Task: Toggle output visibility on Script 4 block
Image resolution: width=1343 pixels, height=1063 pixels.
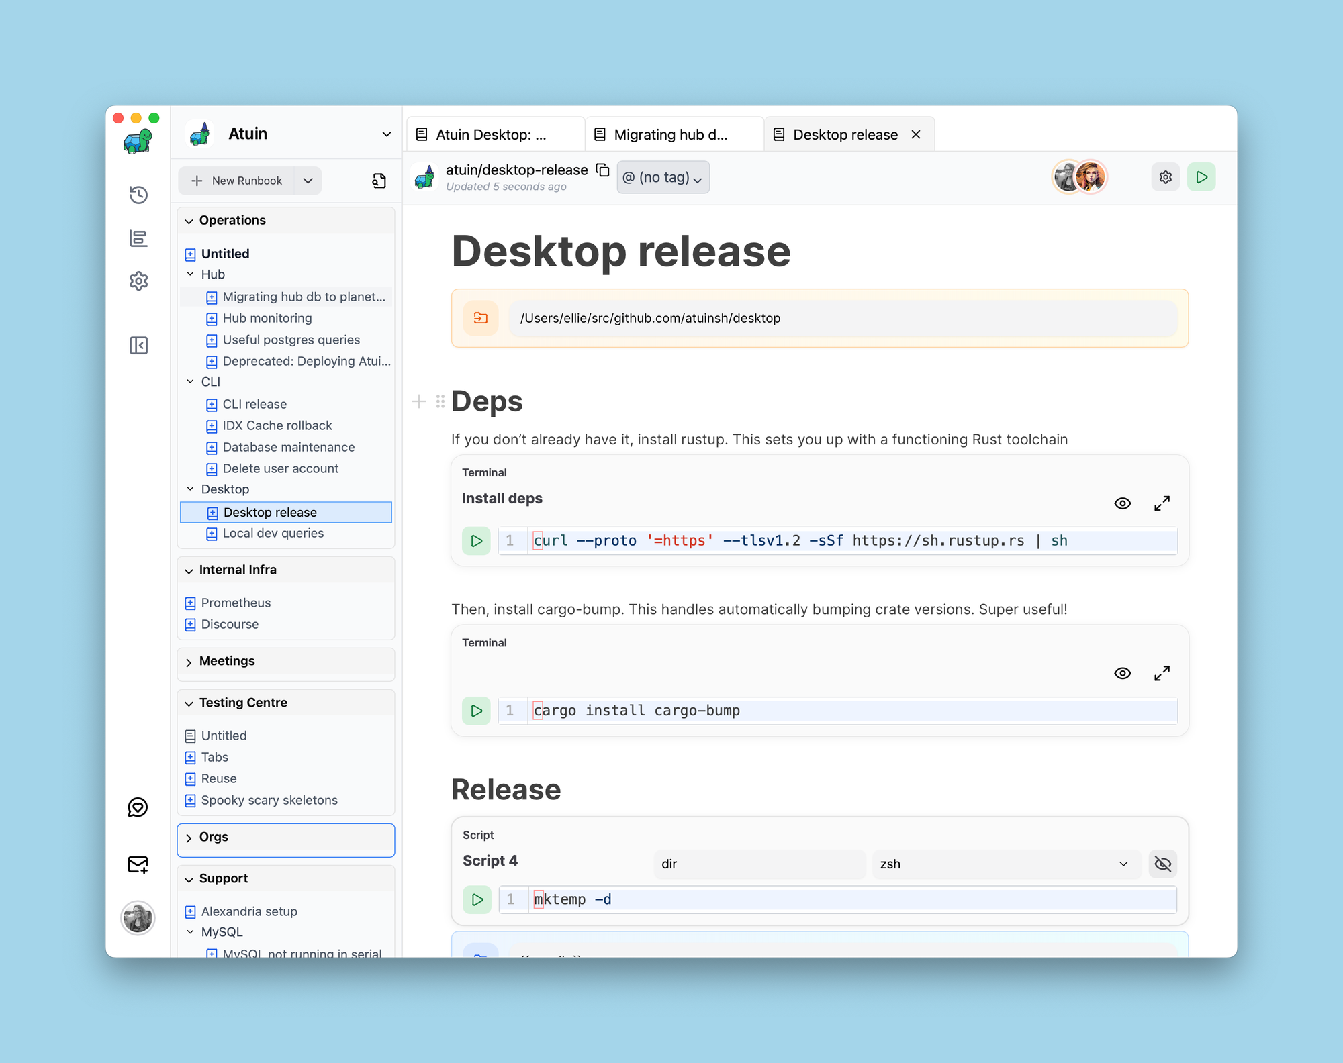Action: click(x=1162, y=864)
